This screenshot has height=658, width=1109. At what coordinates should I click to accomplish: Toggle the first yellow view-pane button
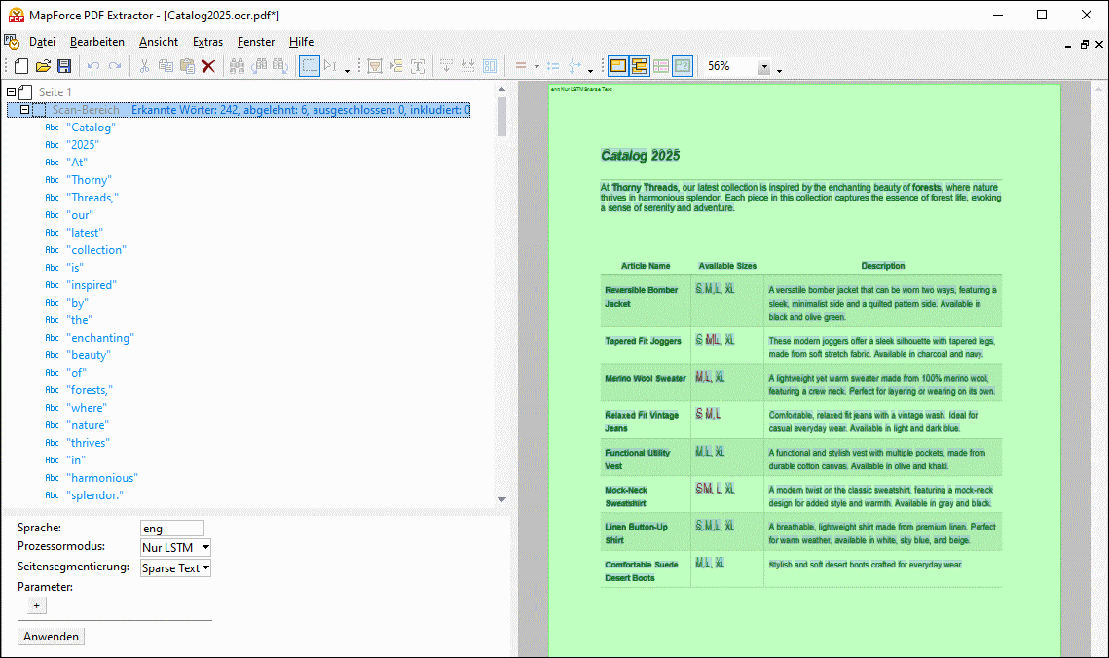tap(617, 66)
